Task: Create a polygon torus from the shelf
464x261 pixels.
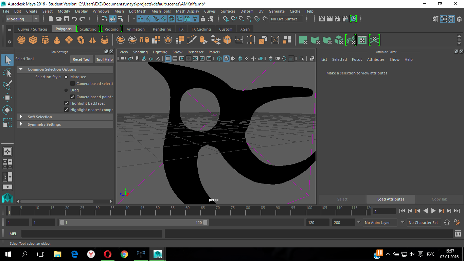Action: click(81, 40)
